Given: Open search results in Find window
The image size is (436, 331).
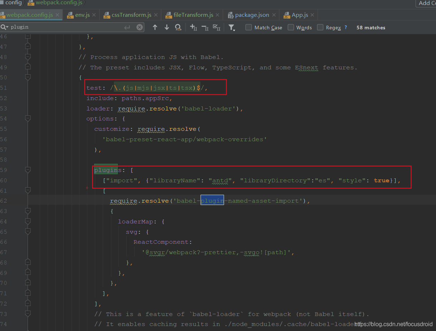Looking at the screenshot, I should pos(178,27).
